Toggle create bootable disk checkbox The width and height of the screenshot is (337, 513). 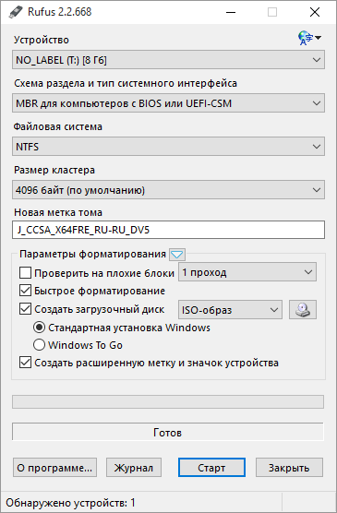point(25,309)
